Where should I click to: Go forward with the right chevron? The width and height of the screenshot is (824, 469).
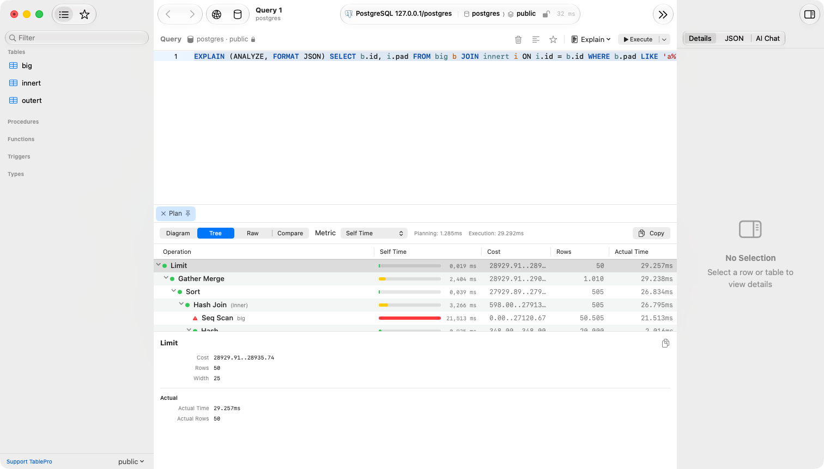tap(192, 14)
